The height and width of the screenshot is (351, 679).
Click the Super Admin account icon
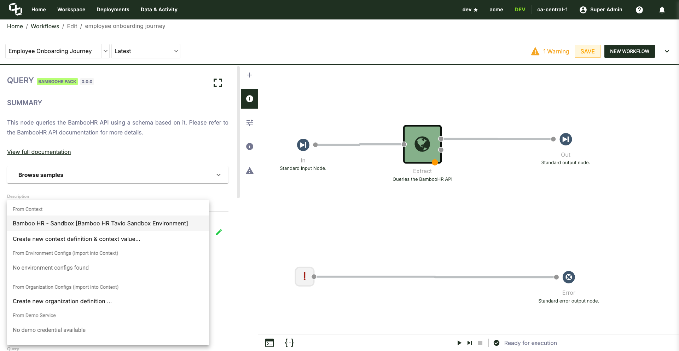point(583,10)
